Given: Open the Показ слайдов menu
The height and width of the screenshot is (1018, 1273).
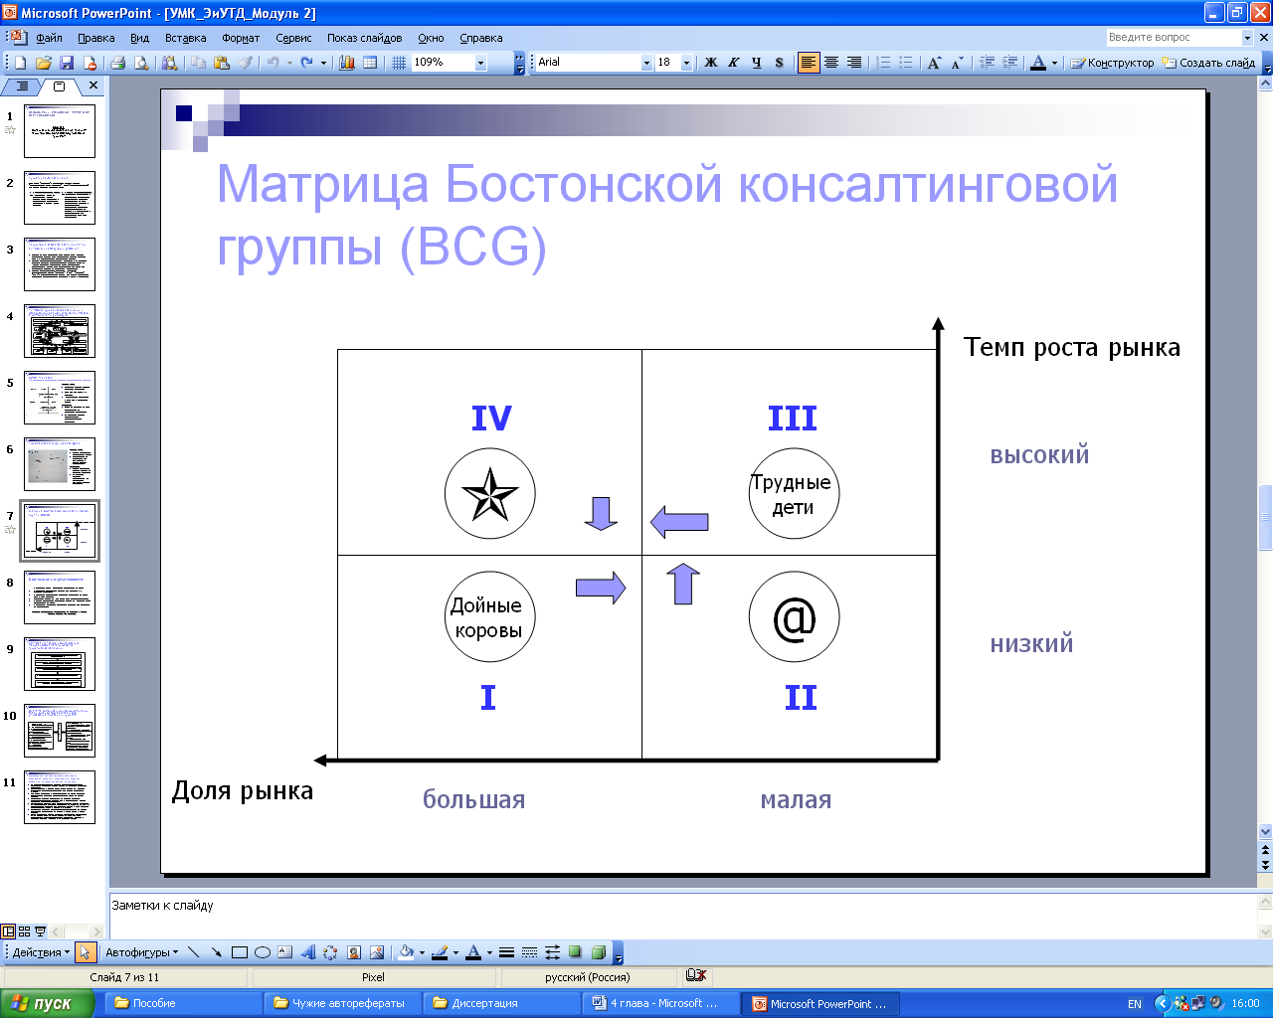Looking at the screenshot, I should (x=365, y=38).
